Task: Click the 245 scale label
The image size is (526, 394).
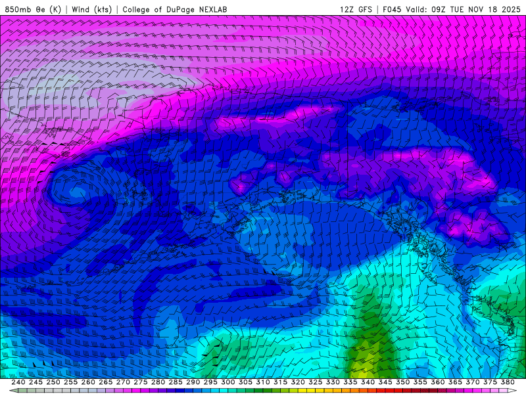Action: (x=36, y=382)
